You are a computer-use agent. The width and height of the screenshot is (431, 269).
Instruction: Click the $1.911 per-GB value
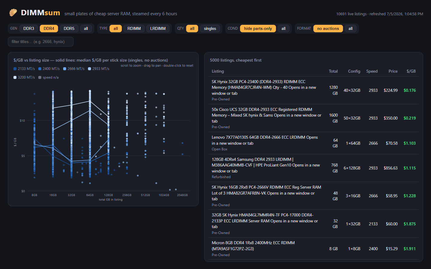click(x=409, y=249)
